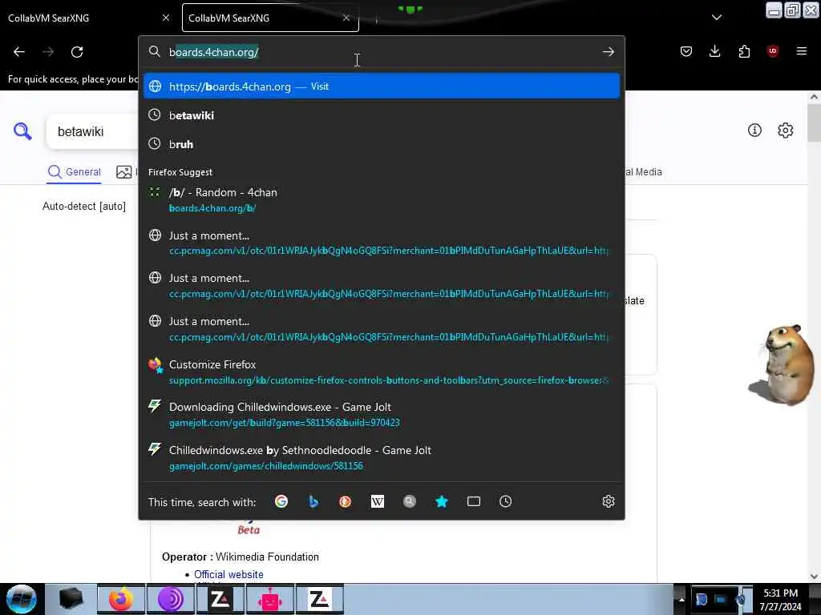Open the Official website link
Image resolution: width=821 pixels, height=615 pixels.
229,574
